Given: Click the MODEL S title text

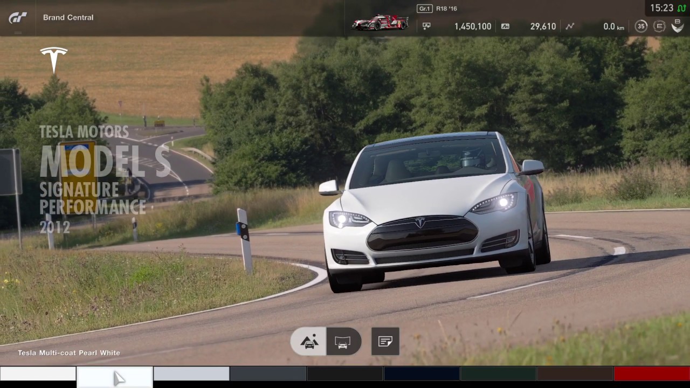Looking at the screenshot, I should pos(105,161).
